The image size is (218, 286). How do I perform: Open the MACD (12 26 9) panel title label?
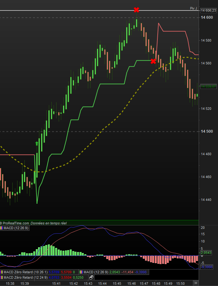click(15, 228)
